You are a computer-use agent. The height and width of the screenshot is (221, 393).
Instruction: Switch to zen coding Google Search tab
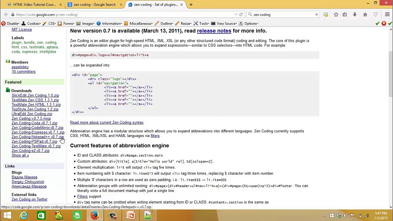coord(94,5)
